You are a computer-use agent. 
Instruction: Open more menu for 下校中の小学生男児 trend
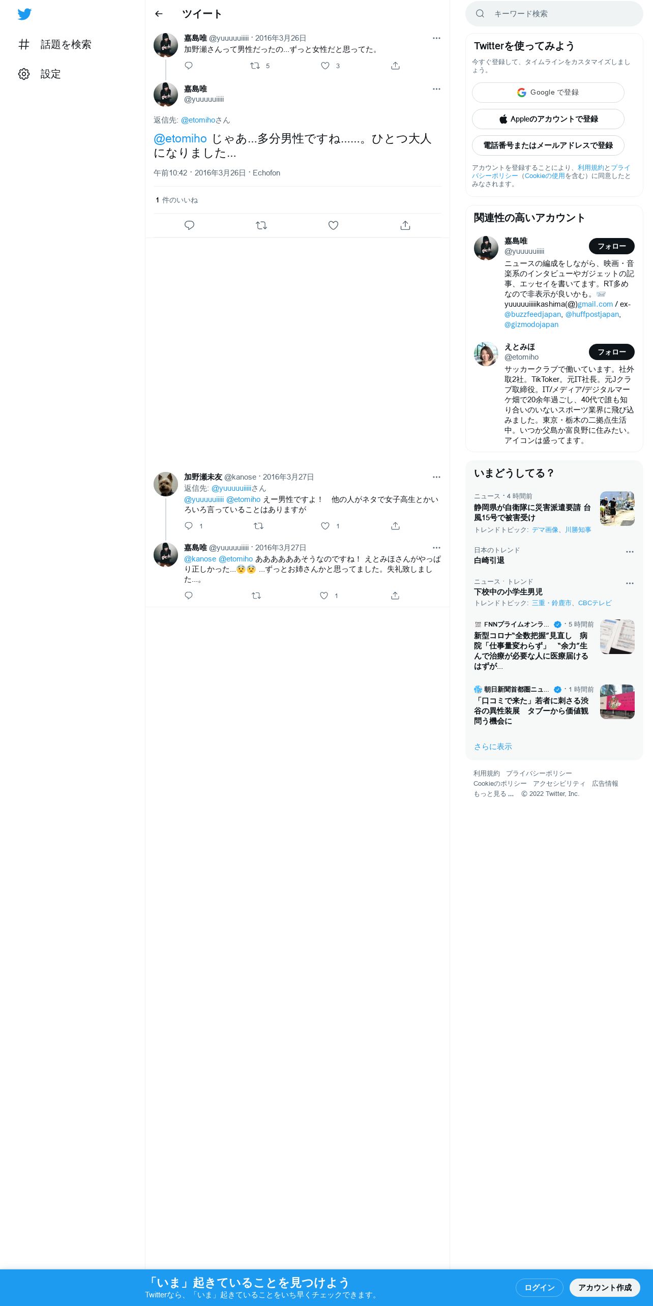tap(630, 583)
